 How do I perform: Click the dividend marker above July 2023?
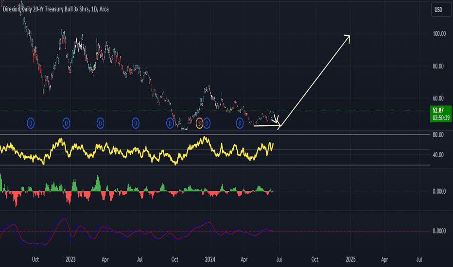pyautogui.click(x=136, y=123)
